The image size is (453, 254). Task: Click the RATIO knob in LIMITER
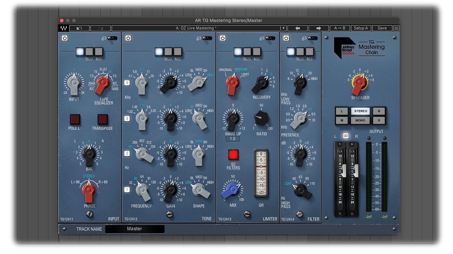261,118
